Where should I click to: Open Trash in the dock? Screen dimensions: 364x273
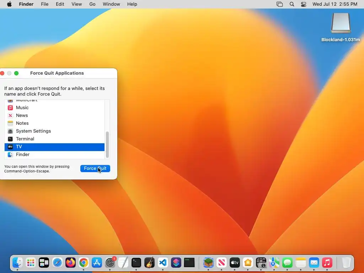(x=346, y=263)
